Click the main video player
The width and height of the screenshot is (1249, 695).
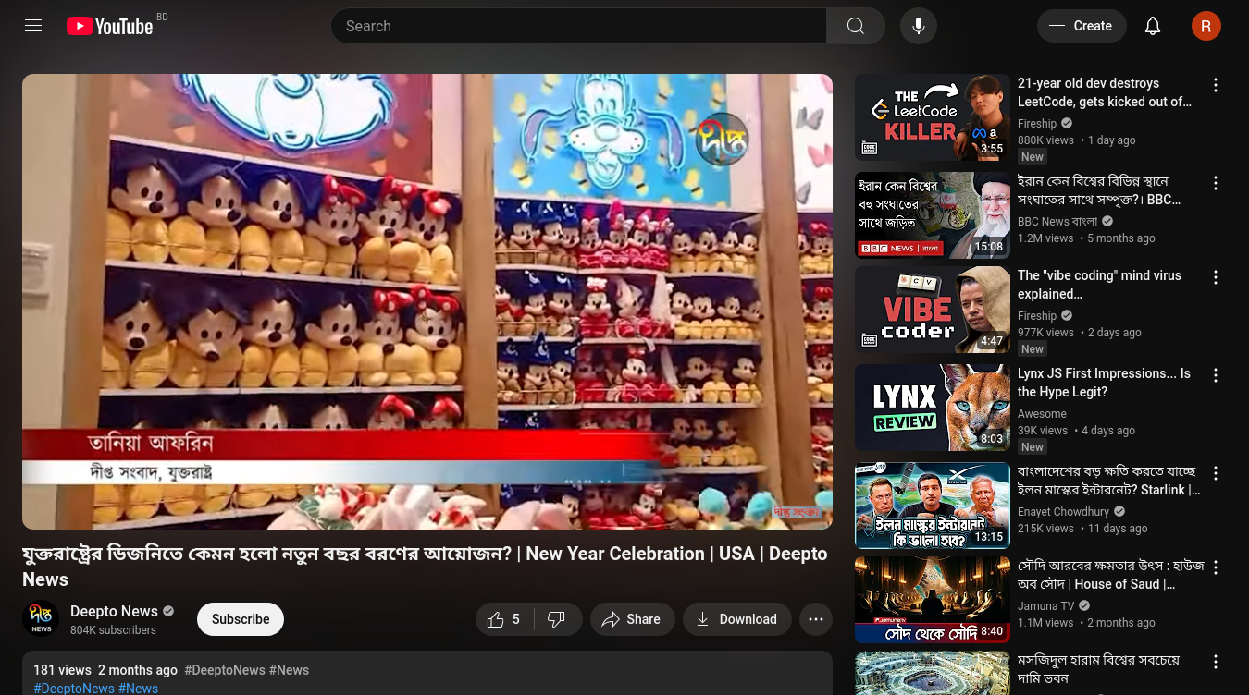(x=427, y=301)
